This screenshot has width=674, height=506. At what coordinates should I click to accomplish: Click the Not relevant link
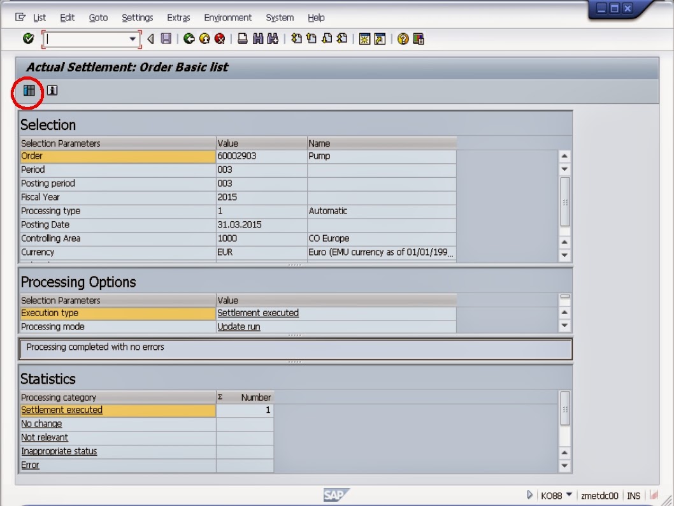(44, 438)
